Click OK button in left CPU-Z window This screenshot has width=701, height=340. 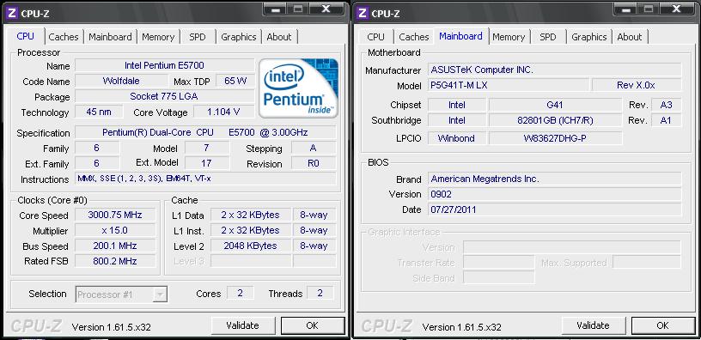313,325
